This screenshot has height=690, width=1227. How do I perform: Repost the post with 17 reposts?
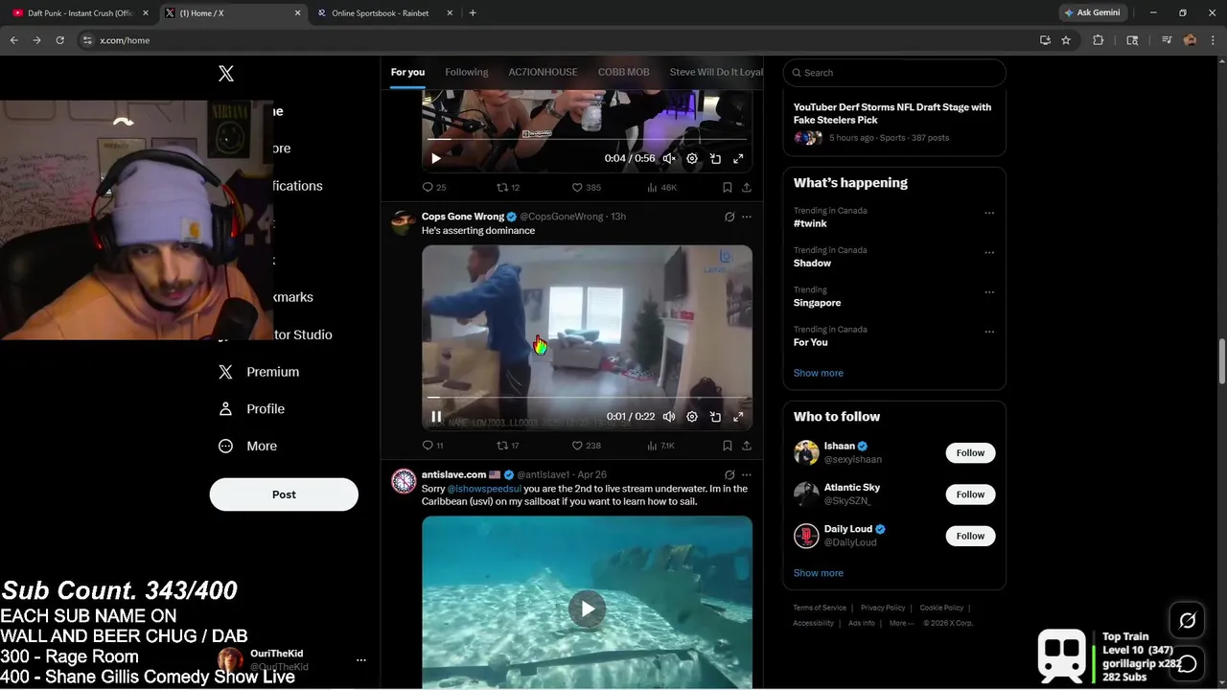pos(508,446)
